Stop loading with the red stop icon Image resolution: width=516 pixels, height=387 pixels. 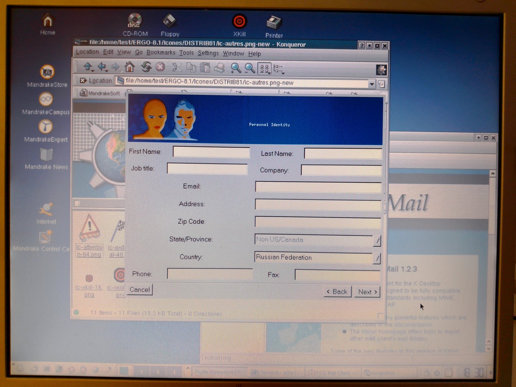point(160,67)
